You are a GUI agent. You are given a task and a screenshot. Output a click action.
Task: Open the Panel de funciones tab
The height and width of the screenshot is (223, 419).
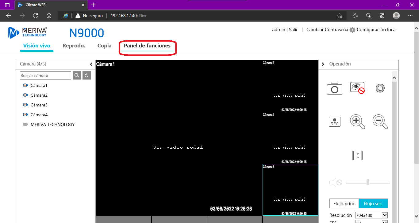pos(147,46)
